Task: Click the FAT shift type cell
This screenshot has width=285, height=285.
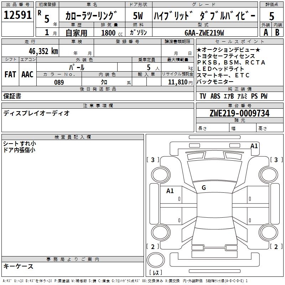Action: [x=10, y=74]
